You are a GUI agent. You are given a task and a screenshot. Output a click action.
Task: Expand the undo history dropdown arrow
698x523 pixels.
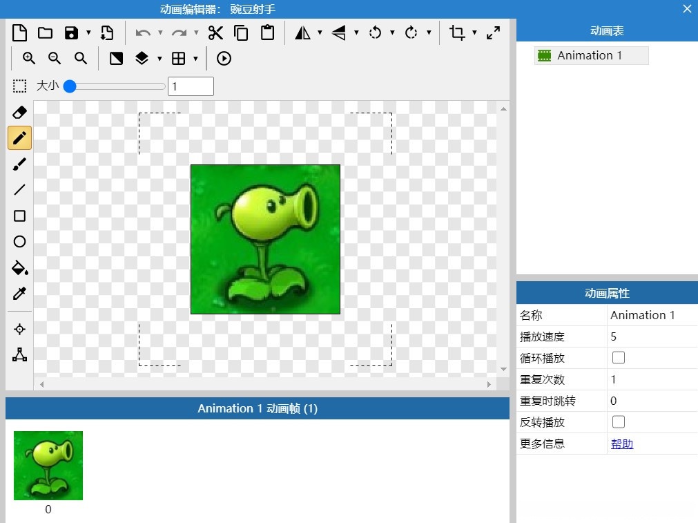(x=160, y=32)
